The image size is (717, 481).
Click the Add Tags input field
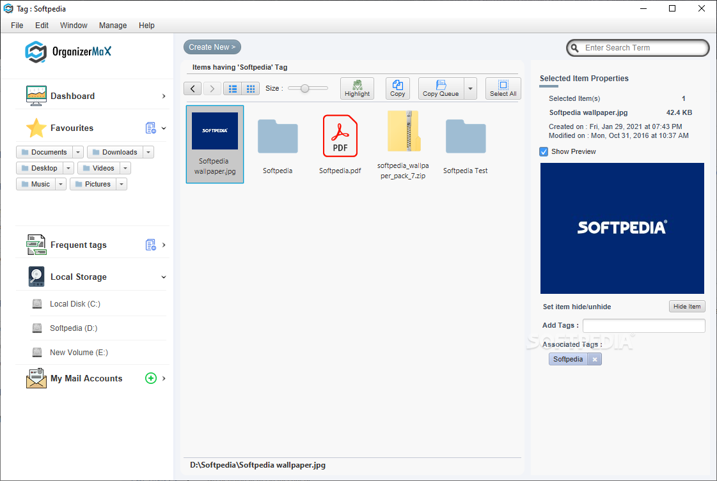point(644,326)
